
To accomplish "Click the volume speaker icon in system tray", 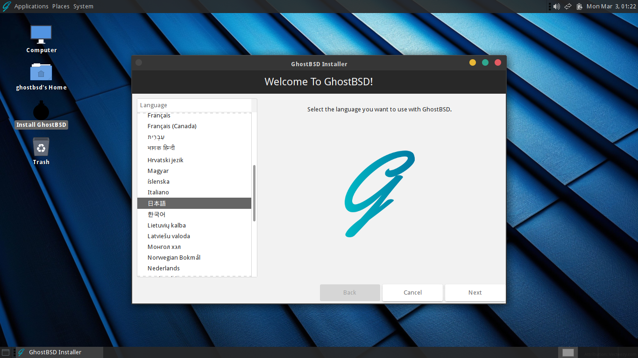I will [556, 6].
